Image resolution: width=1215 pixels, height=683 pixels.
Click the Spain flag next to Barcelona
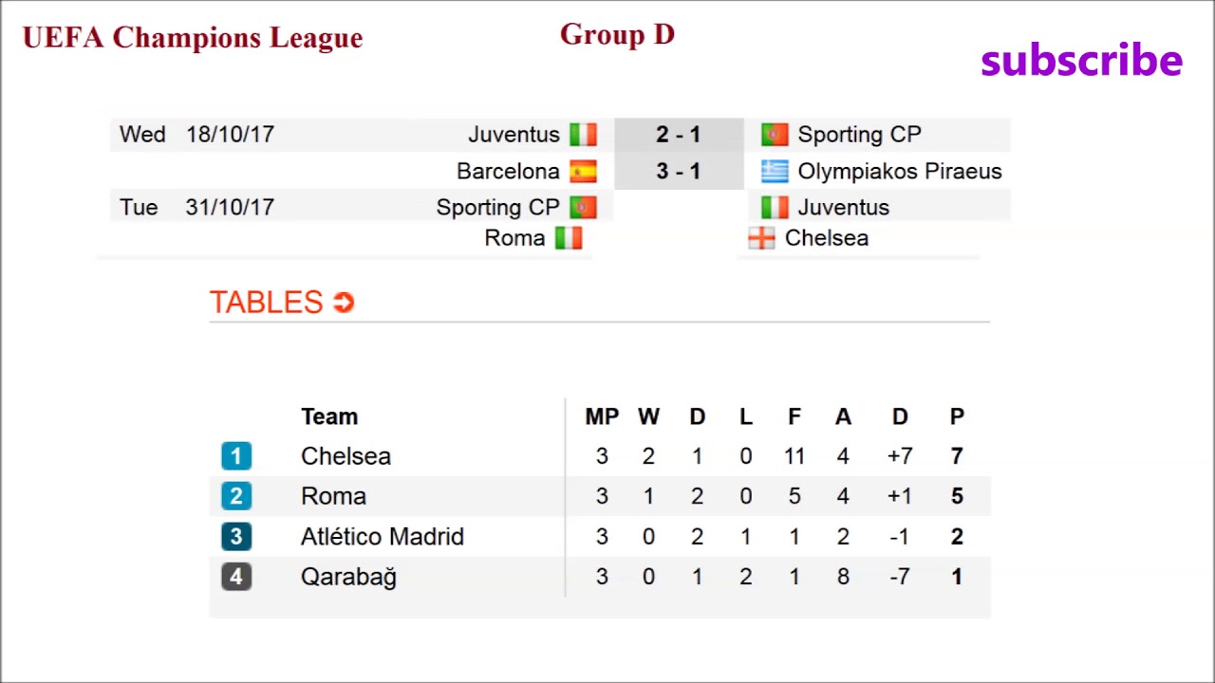pyautogui.click(x=583, y=172)
